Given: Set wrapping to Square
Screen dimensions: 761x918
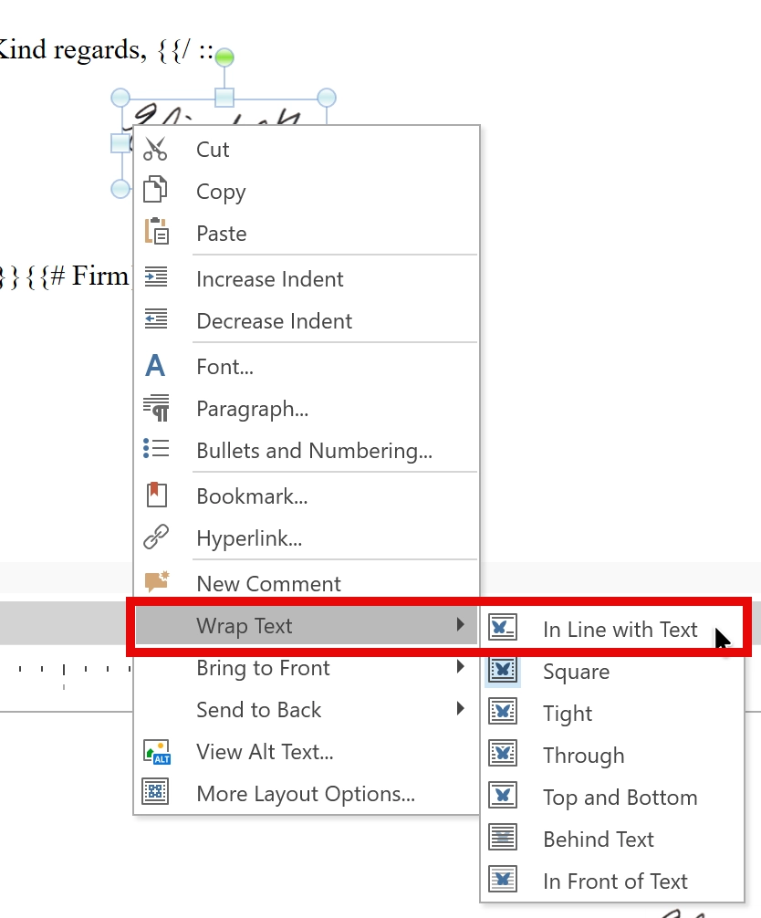Looking at the screenshot, I should 612,671.
